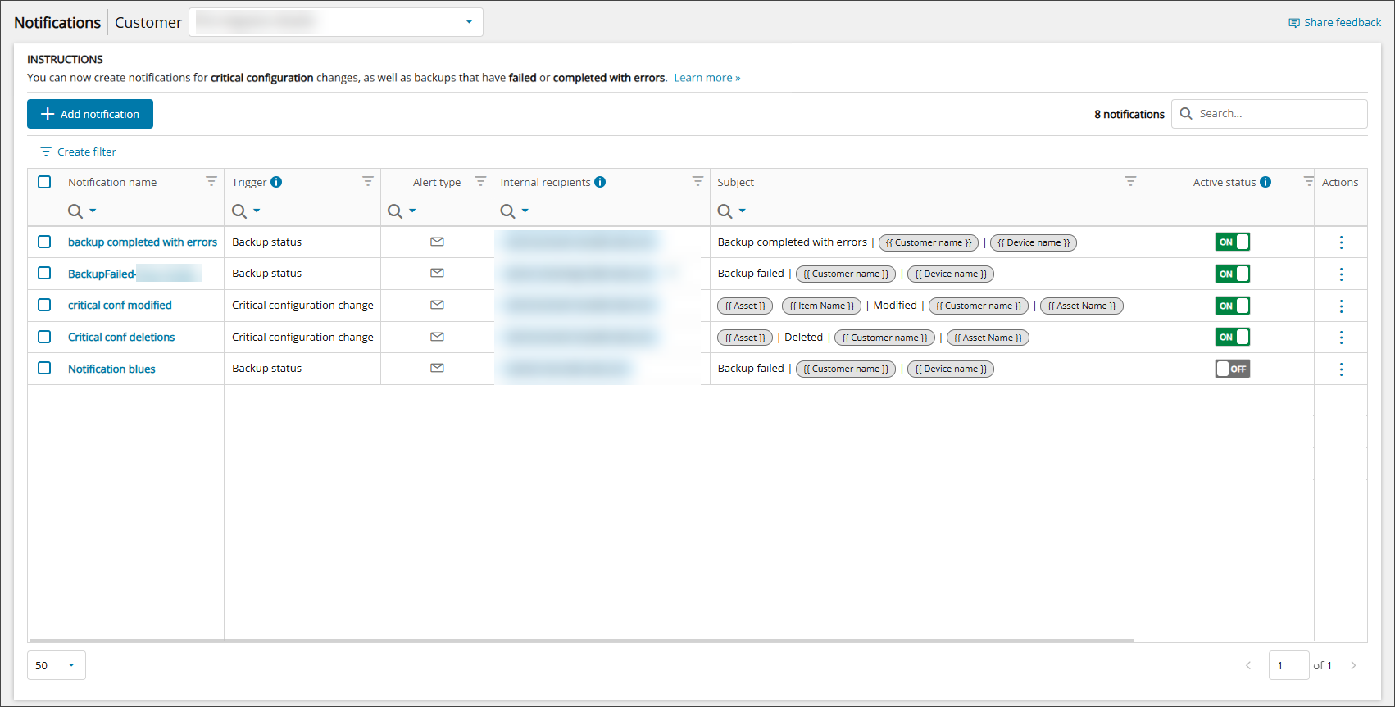Viewport: 1395px width, 707px height.
Task: Click email alert icon for Notification blues
Action: [437, 368]
